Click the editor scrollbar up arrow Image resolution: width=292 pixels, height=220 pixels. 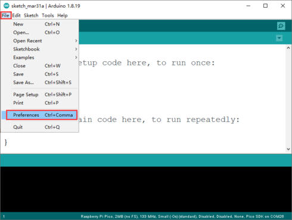pos(288,48)
